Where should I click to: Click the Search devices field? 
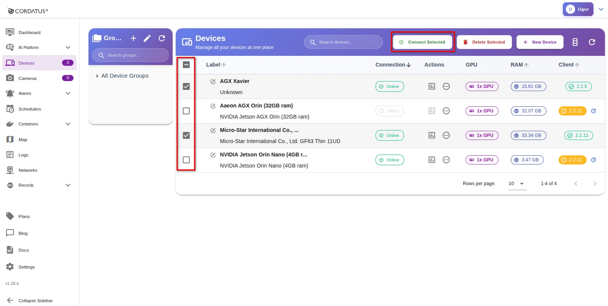(x=343, y=42)
